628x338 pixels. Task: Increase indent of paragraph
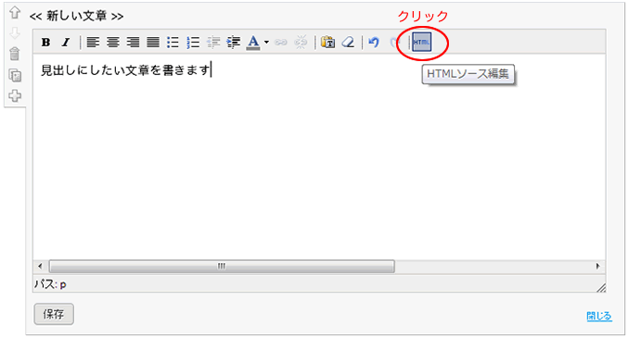233,42
